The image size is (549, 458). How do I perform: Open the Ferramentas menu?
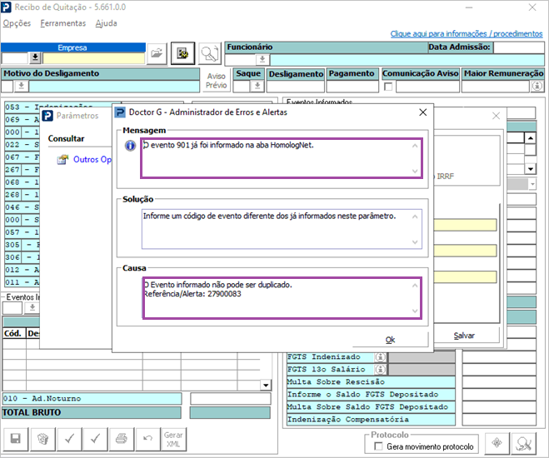pyautogui.click(x=62, y=23)
